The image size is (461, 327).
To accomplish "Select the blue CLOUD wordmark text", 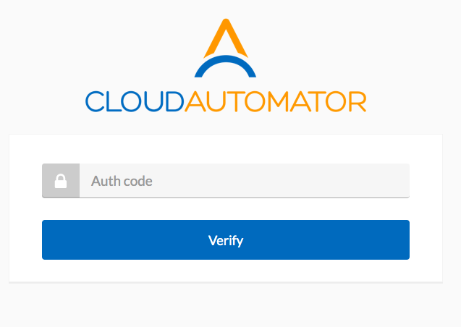I will click(x=135, y=102).
